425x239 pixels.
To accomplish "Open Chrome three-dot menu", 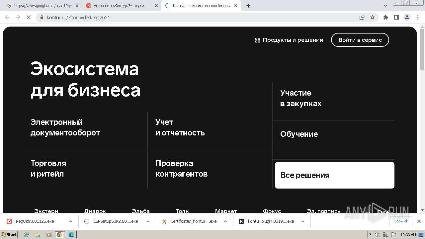I will click(417, 18).
